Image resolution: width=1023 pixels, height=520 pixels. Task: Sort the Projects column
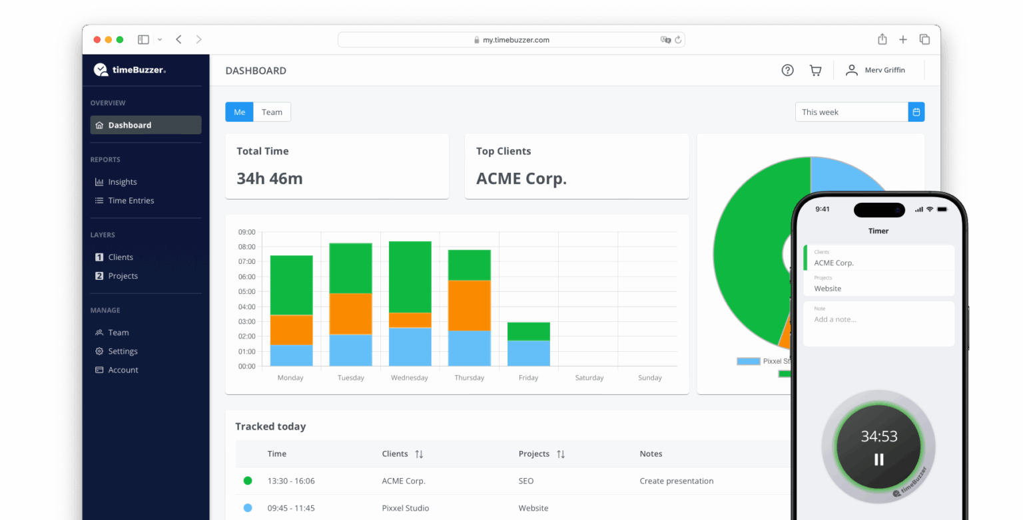pos(559,454)
